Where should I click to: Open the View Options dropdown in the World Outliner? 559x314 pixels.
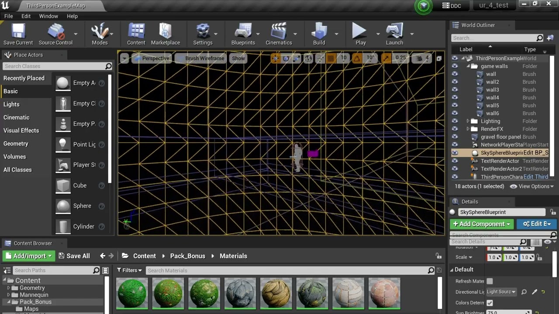click(x=532, y=186)
